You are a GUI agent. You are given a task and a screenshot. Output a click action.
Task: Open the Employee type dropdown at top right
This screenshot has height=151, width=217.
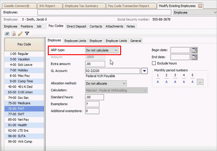[x=195, y=13]
